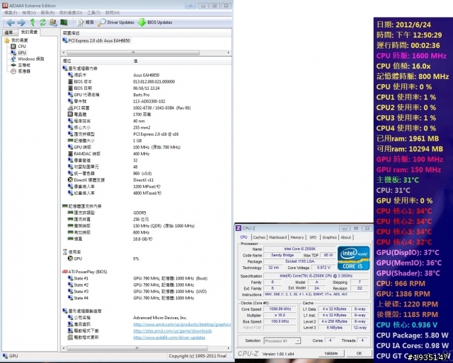Click the bottom horizontal scrollbar in details pane

tap(137, 348)
